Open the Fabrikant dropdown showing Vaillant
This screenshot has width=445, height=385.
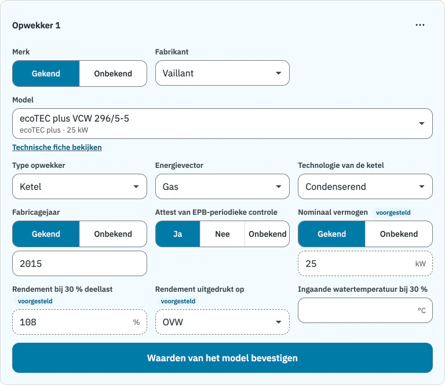(222, 73)
